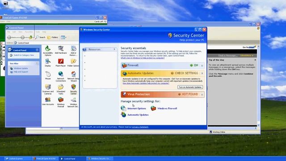286x161 pixels.
Task: Open the View menu in Control Panel
Action: coord(20,32)
